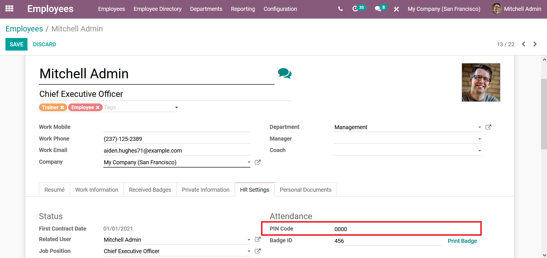Click the phone call icon in navbar
Screen dimensions: 547x258
340,9
